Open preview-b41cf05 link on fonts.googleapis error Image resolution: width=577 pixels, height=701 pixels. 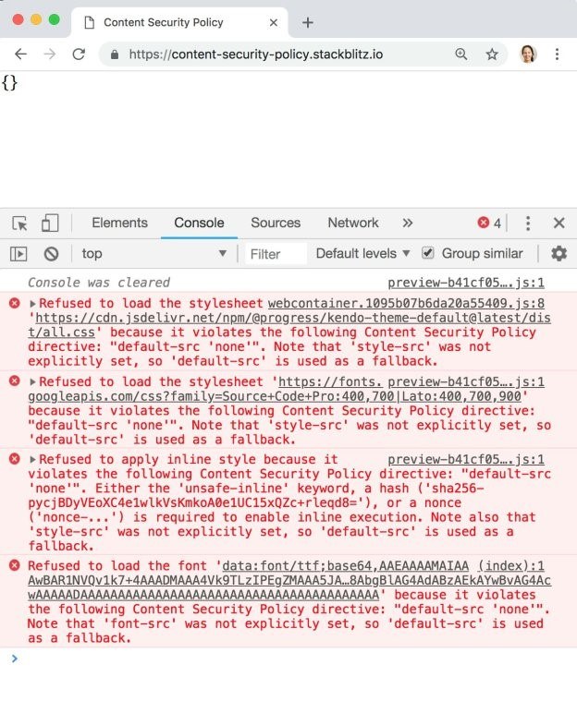tap(466, 381)
